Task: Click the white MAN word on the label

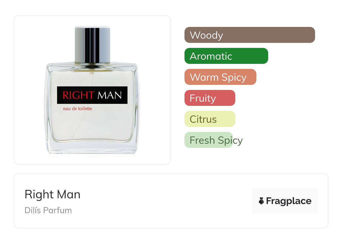Action: coord(110,95)
